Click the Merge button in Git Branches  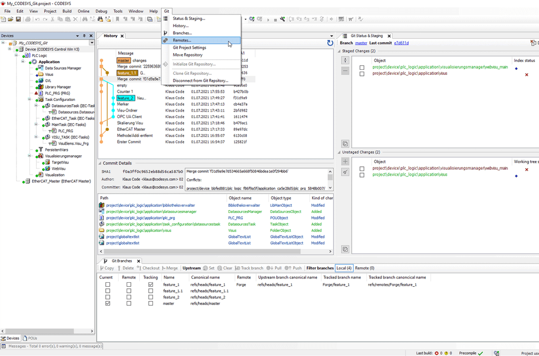[x=170, y=268]
